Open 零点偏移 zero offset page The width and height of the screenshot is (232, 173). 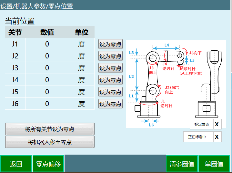(x=48, y=164)
